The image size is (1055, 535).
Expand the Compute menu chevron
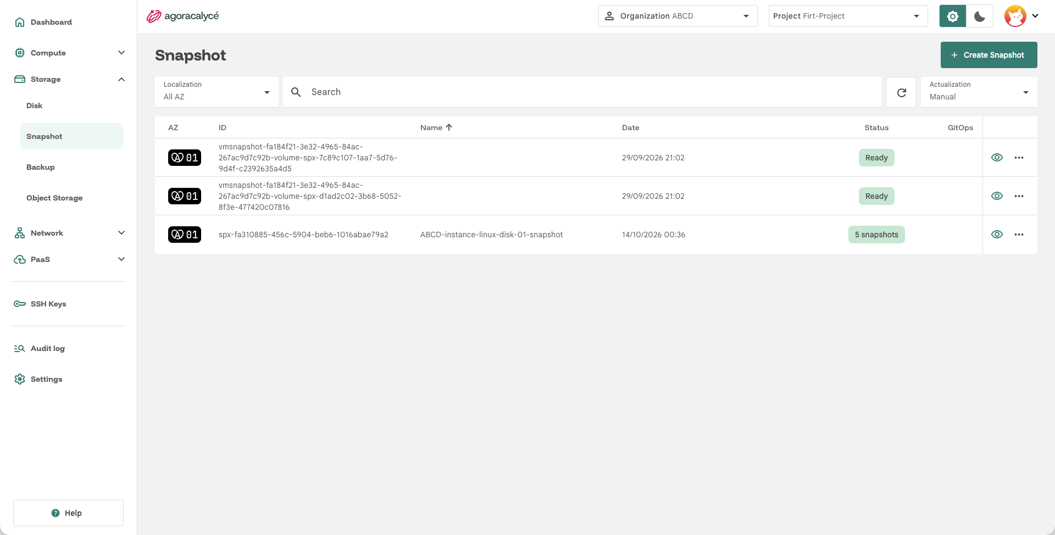pos(121,53)
